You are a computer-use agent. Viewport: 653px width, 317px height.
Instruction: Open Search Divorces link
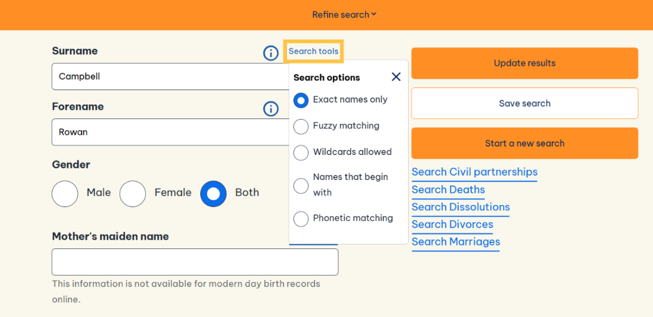click(x=452, y=225)
